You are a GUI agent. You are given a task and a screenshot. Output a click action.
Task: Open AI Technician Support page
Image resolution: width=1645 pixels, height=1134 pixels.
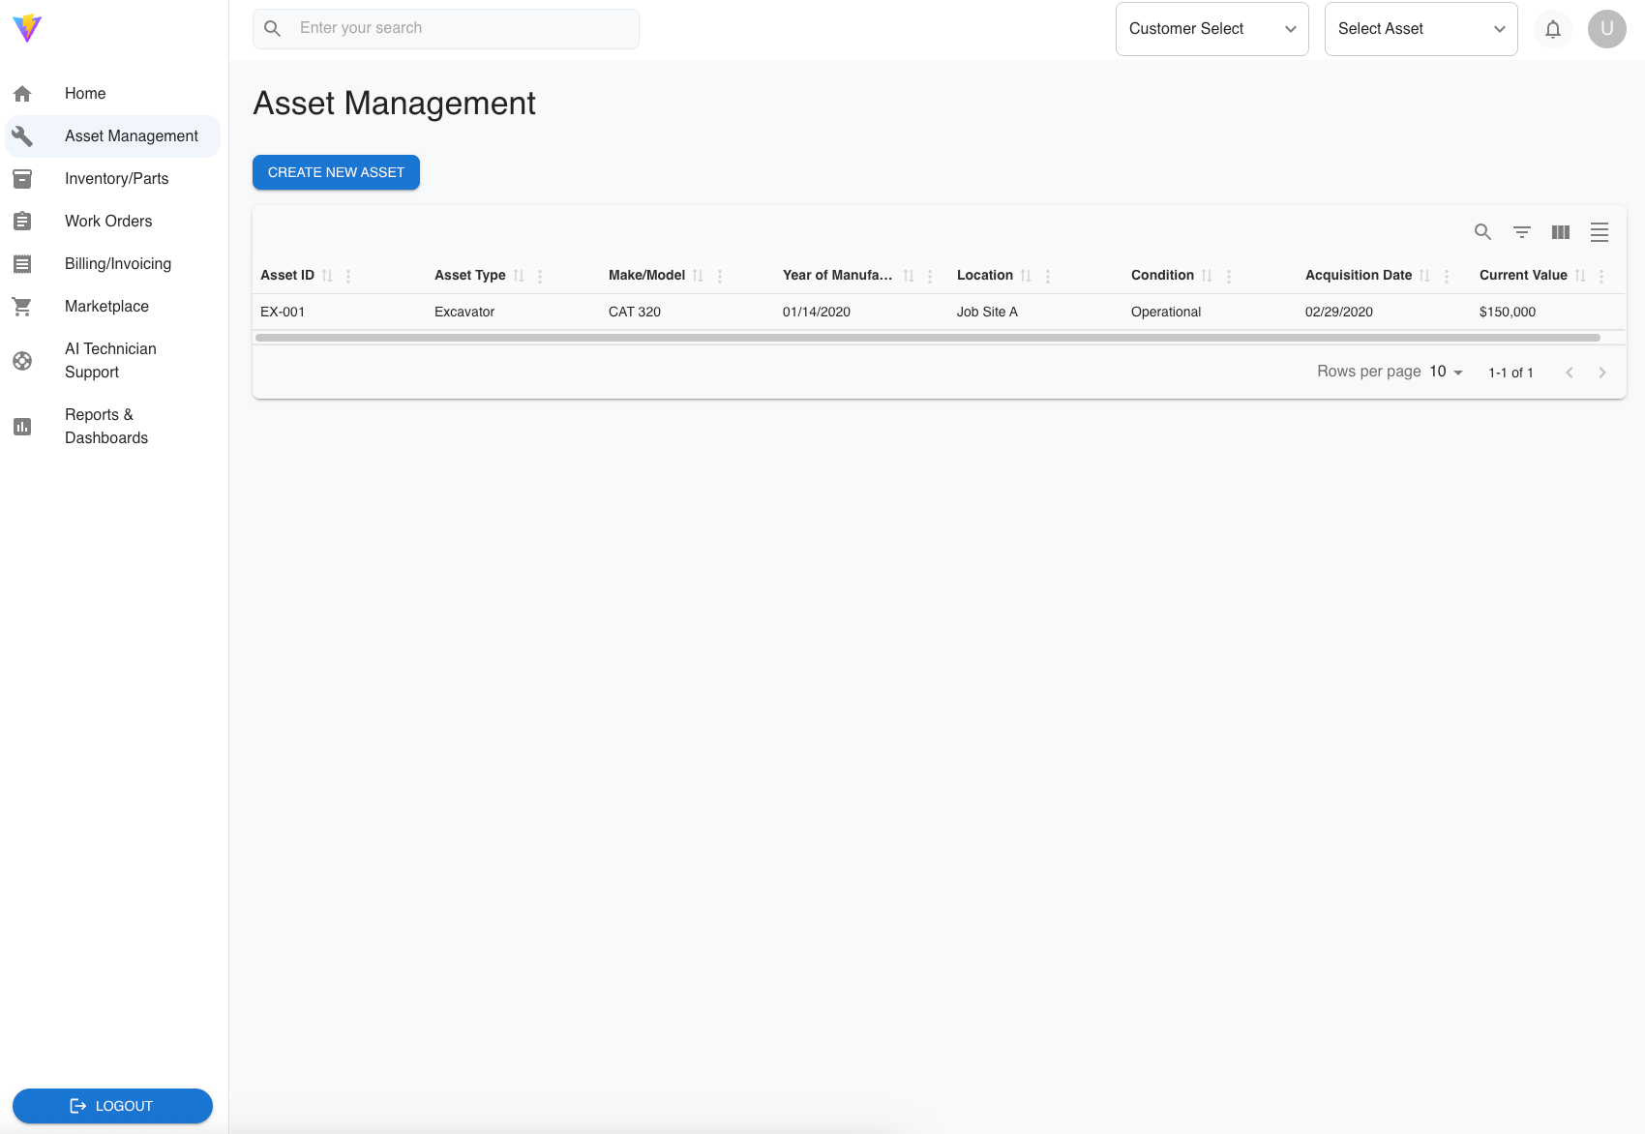[x=113, y=361]
